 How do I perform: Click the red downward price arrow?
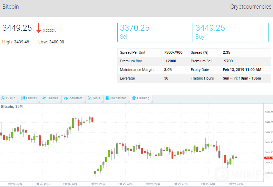[x=39, y=28]
